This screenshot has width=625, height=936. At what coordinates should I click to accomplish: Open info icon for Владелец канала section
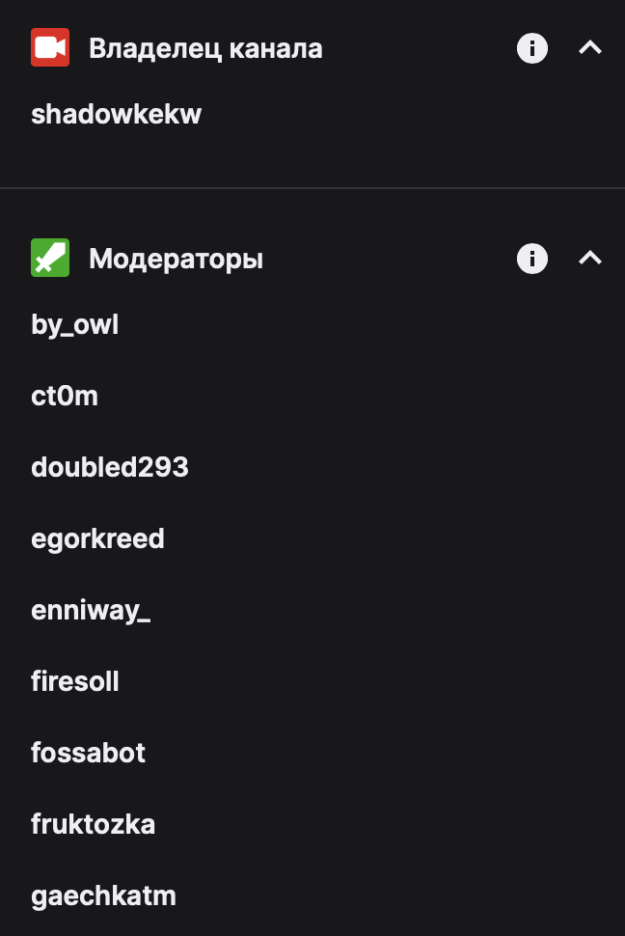pyautogui.click(x=531, y=47)
